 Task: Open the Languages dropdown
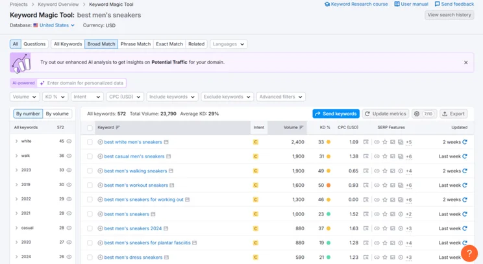click(x=229, y=44)
